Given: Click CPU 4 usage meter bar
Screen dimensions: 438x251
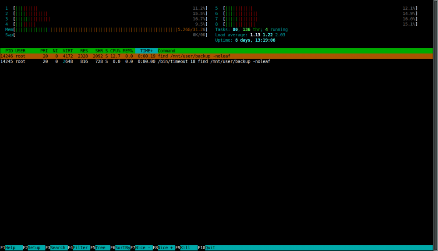Looking at the screenshot, I should tap(110, 25).
